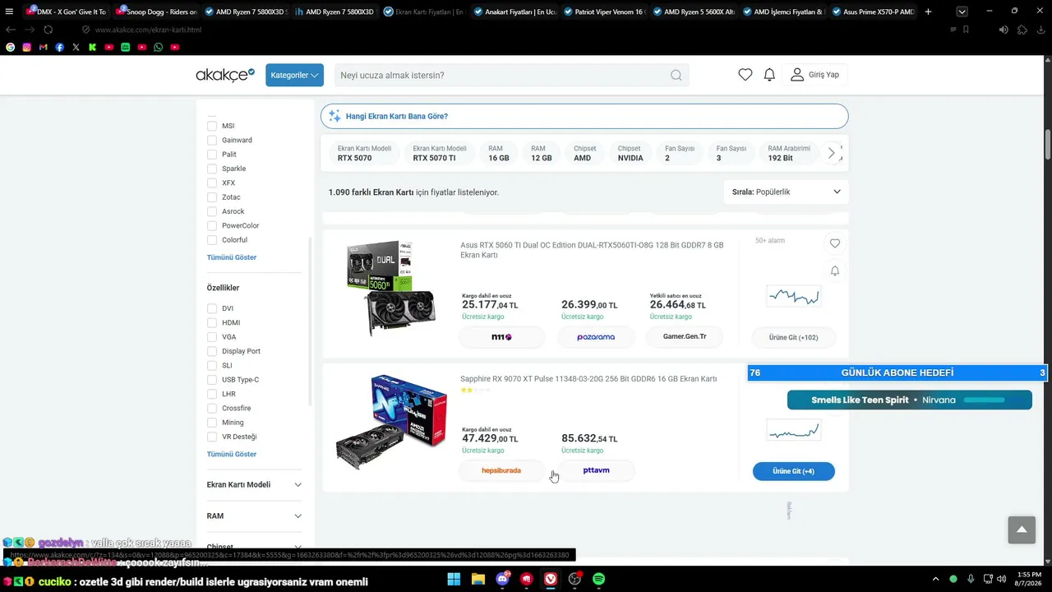1052x592 pixels.
Task: Open the WhatsApp bookmark
Action: 158,48
